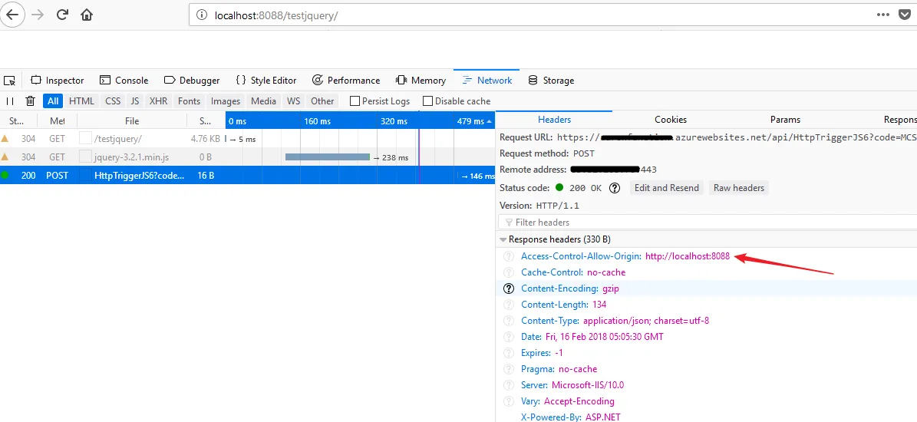Sort by the 479 ms waterfall column arrow
The height and width of the screenshot is (422, 917).
tap(490, 121)
